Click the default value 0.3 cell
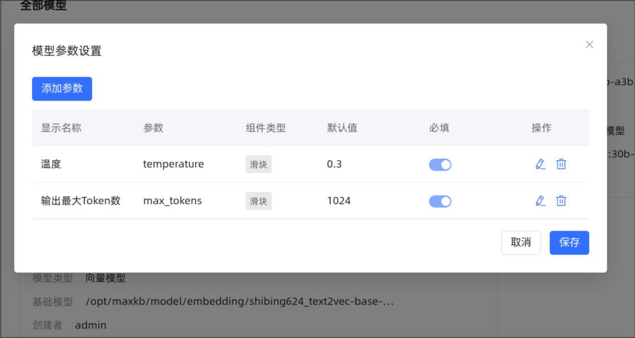Viewport: 635px width, 338px height. coord(334,164)
